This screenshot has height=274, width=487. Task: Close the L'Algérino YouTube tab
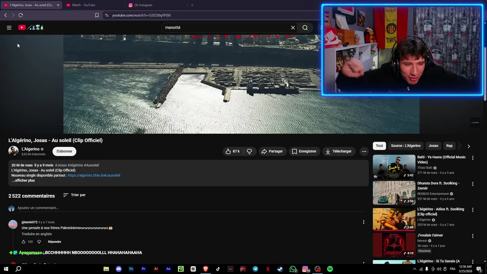pos(58,5)
